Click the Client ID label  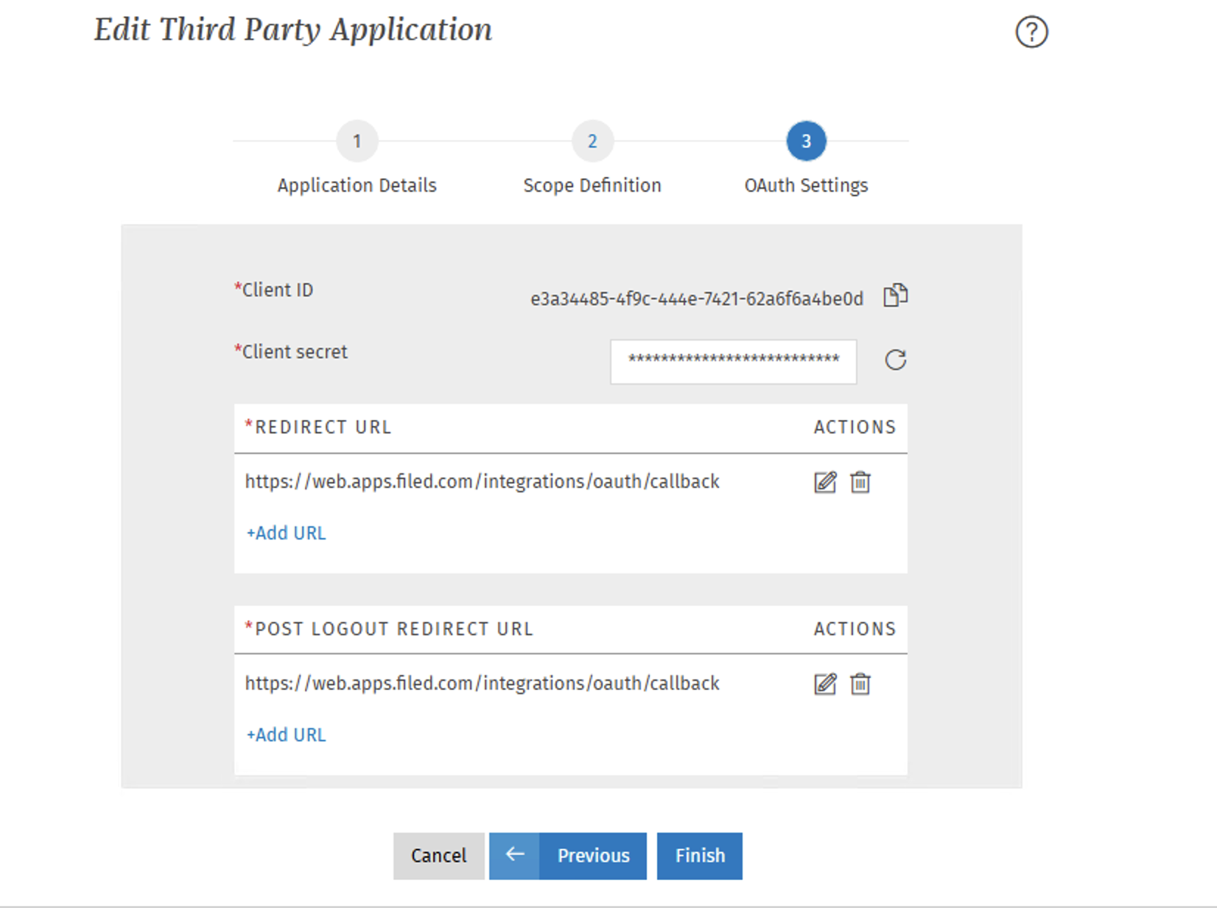pyautogui.click(x=274, y=290)
